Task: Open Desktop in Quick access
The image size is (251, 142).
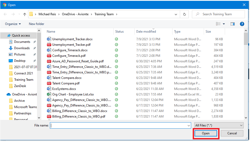Action: click(20, 61)
